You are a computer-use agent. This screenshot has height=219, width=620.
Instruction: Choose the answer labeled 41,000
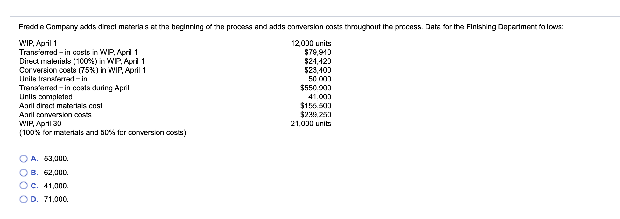click(x=56, y=186)
